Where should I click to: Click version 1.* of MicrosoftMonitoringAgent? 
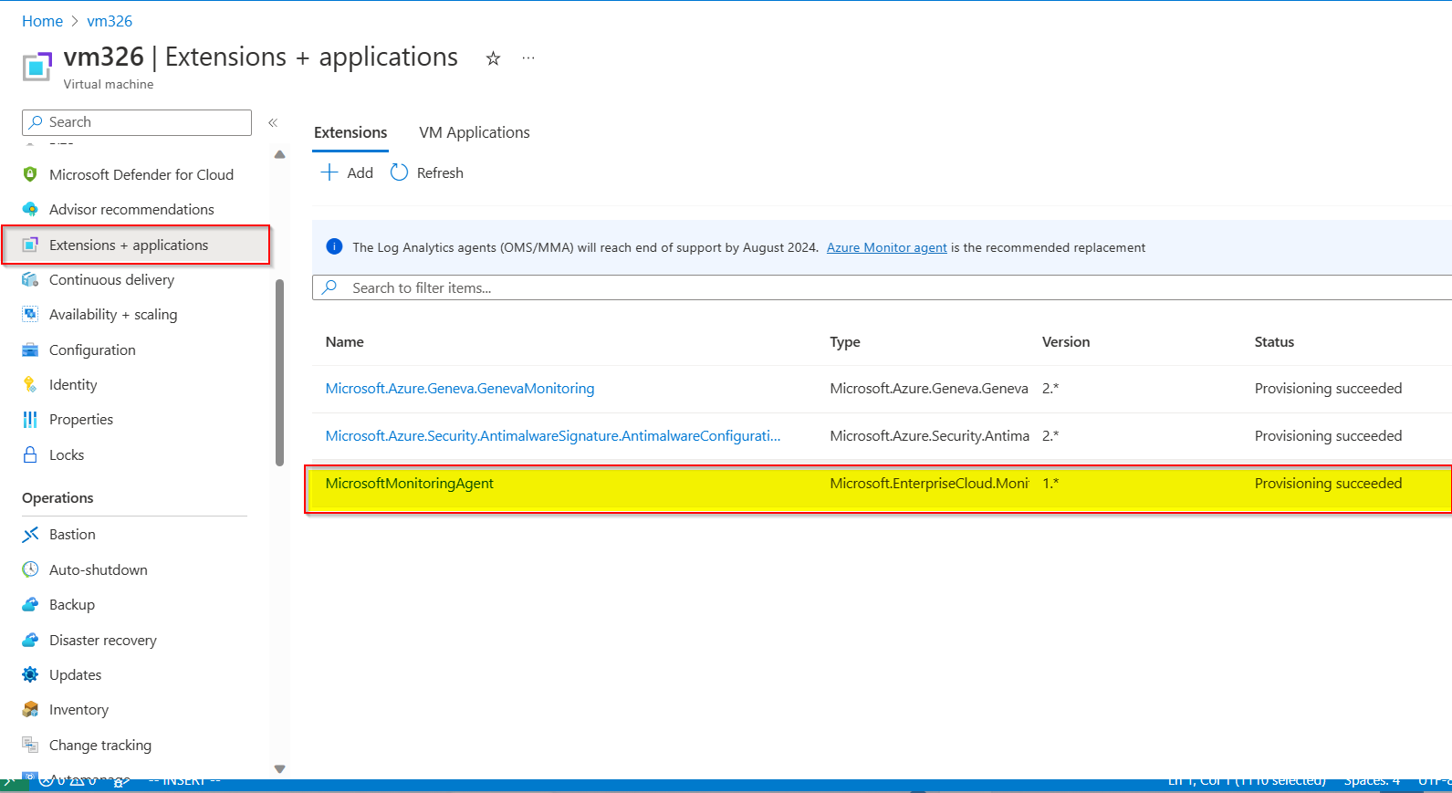1050,483
